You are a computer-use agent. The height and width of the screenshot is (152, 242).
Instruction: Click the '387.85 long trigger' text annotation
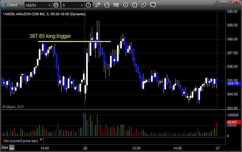(50, 36)
